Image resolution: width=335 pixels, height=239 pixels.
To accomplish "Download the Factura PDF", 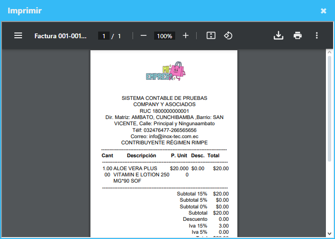I will click(x=279, y=36).
